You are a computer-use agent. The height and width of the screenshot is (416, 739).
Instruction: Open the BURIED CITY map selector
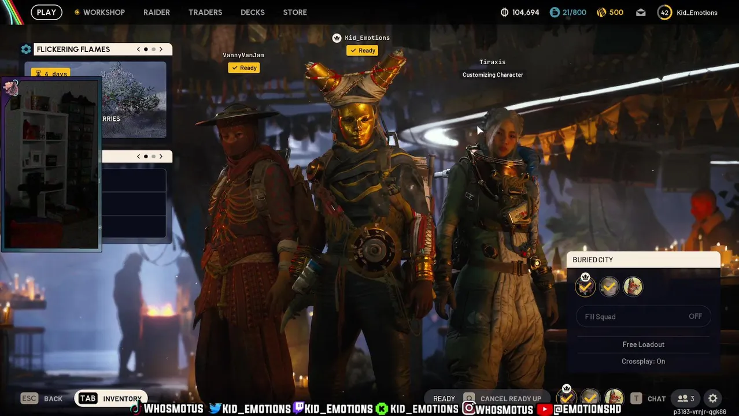644,259
